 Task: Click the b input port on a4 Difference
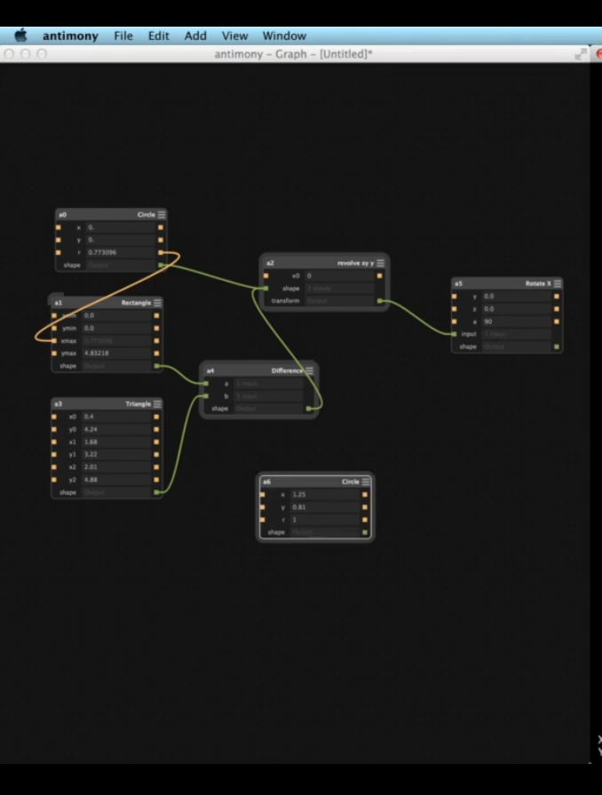tap(206, 396)
